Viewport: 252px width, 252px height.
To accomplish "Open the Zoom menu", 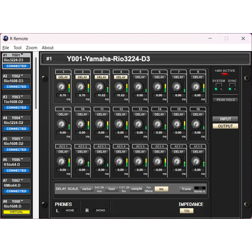I will point(32,48).
